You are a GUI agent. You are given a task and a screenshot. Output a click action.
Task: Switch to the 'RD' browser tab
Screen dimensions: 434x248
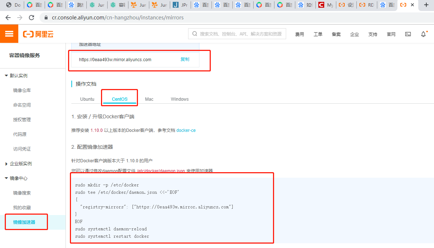(367, 5)
